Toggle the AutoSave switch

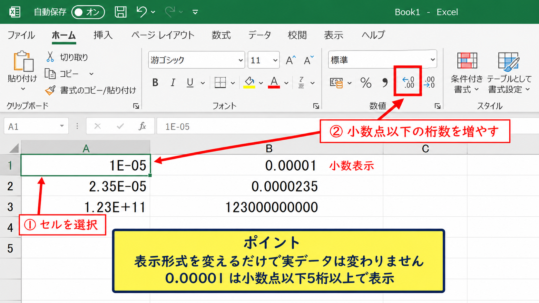coord(88,12)
